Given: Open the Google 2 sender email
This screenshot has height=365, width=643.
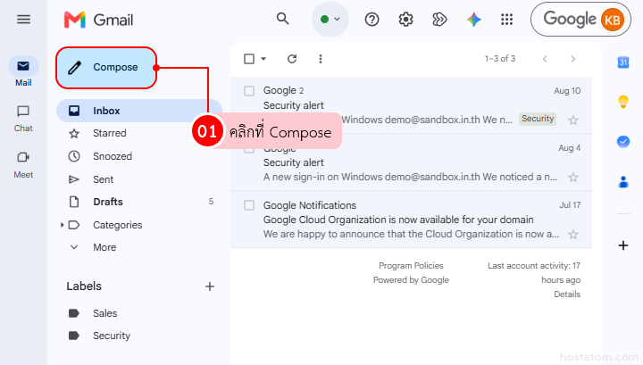Looking at the screenshot, I should [412, 105].
